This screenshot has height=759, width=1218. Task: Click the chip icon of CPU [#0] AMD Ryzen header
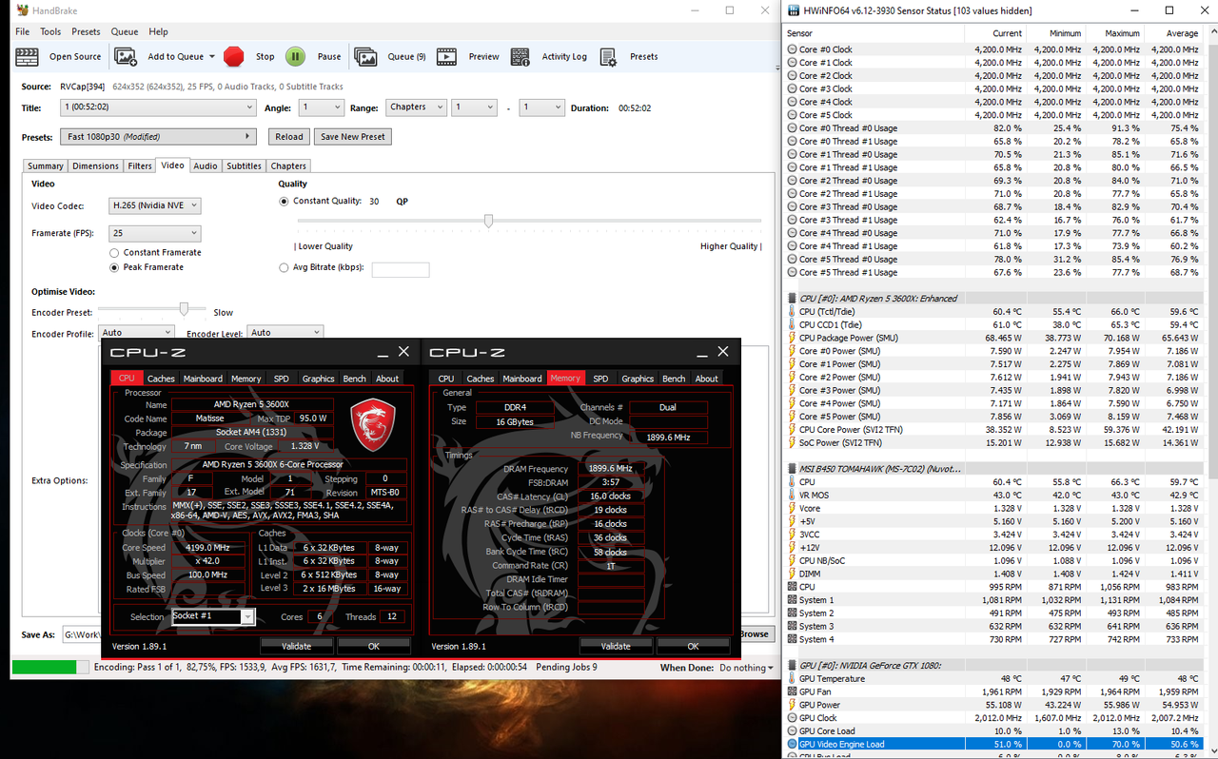coord(793,298)
